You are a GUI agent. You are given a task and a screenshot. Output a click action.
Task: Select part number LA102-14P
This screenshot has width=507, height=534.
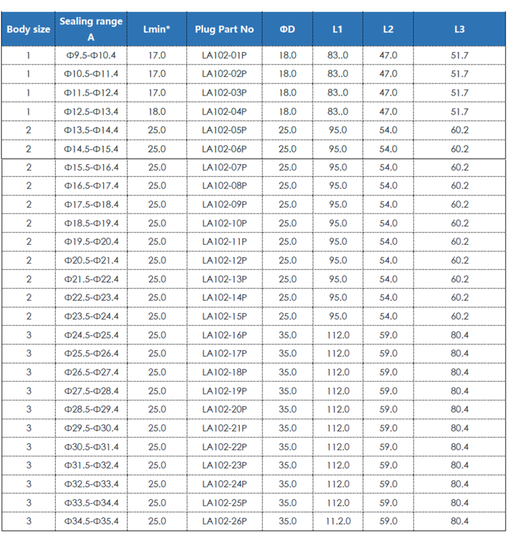[224, 298]
